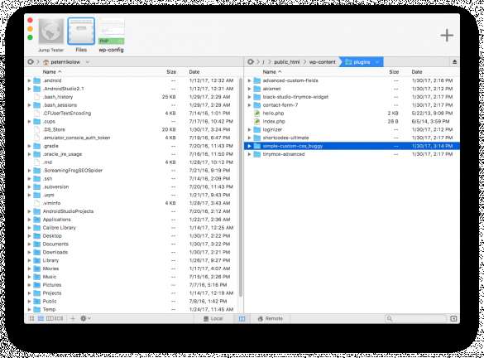Expand the akismet folder

[x=249, y=89]
